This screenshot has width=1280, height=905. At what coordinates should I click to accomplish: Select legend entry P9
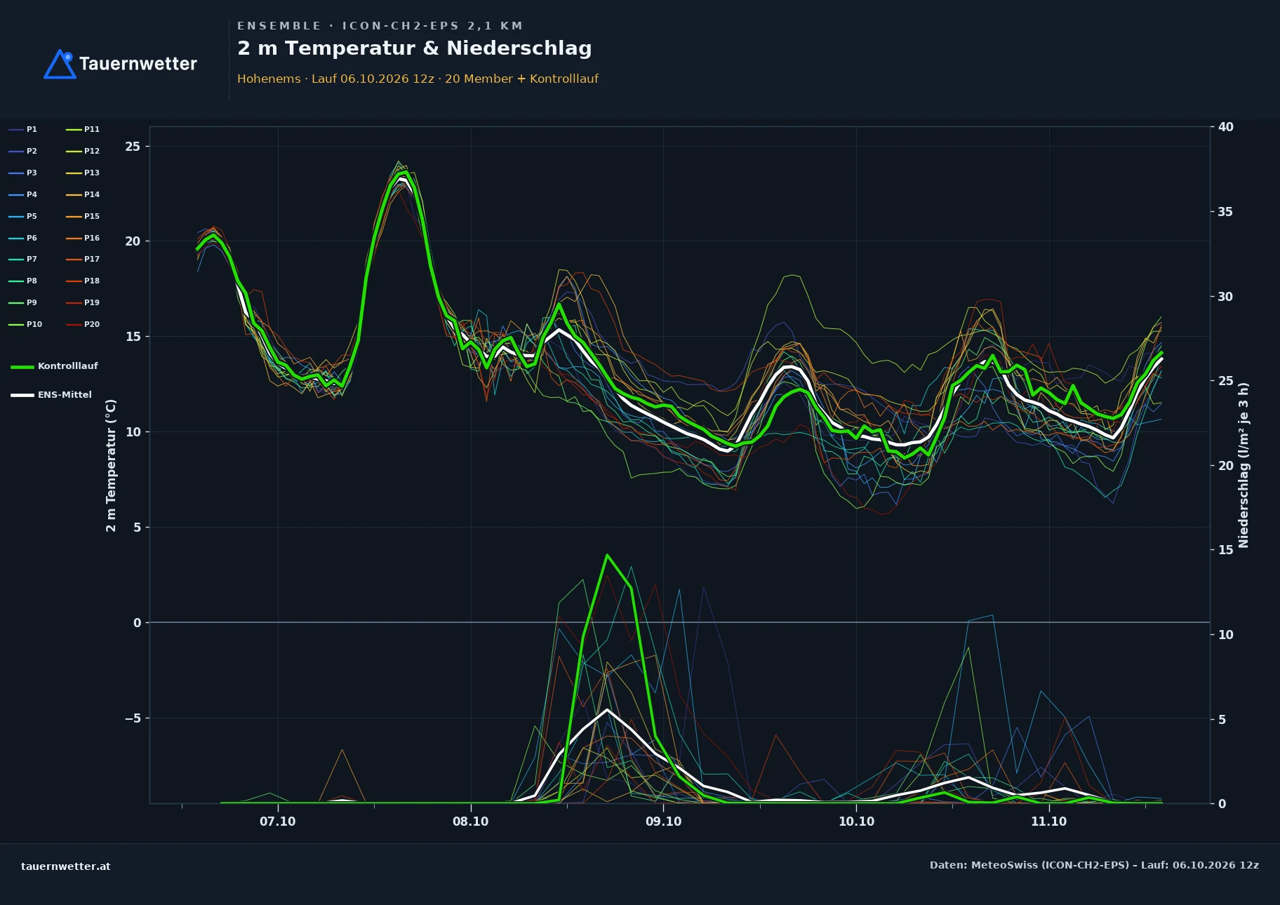tap(22, 302)
